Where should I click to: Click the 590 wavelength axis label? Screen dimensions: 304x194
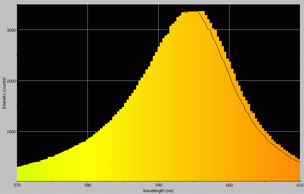coord(159,185)
